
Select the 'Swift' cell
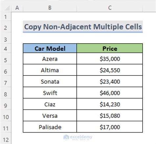50,93
